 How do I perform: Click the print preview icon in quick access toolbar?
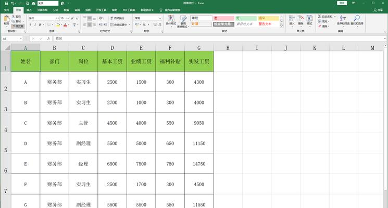tap(28, 4)
